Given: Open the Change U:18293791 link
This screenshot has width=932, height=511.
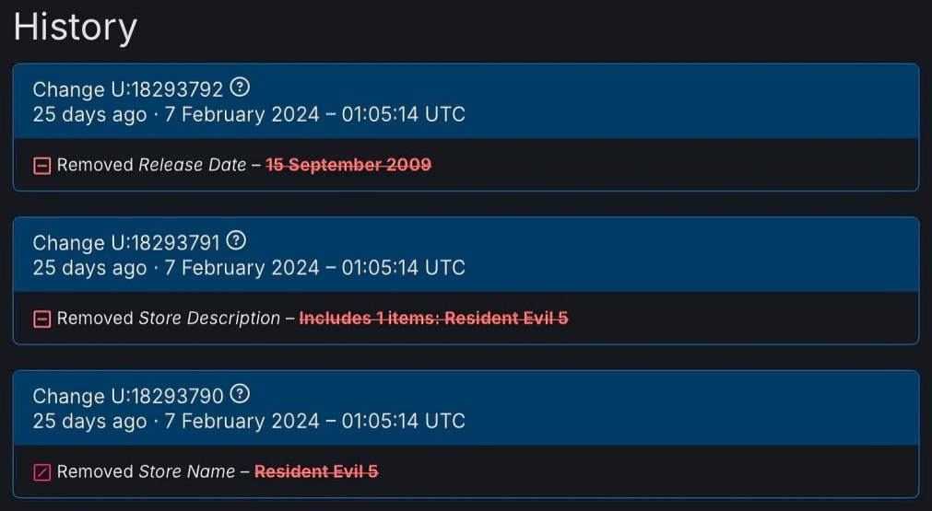Looking at the screenshot, I should click(x=126, y=243).
